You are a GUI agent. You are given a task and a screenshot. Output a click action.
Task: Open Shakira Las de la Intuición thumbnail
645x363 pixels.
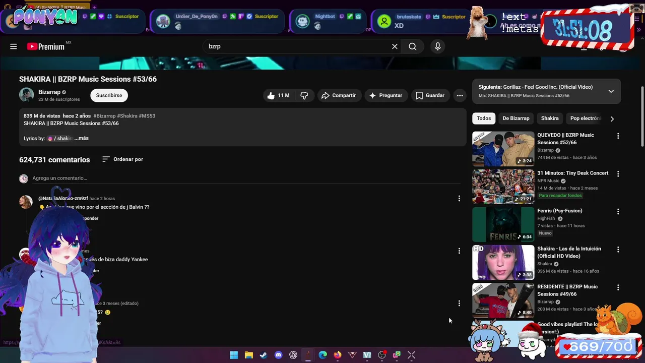click(x=503, y=262)
